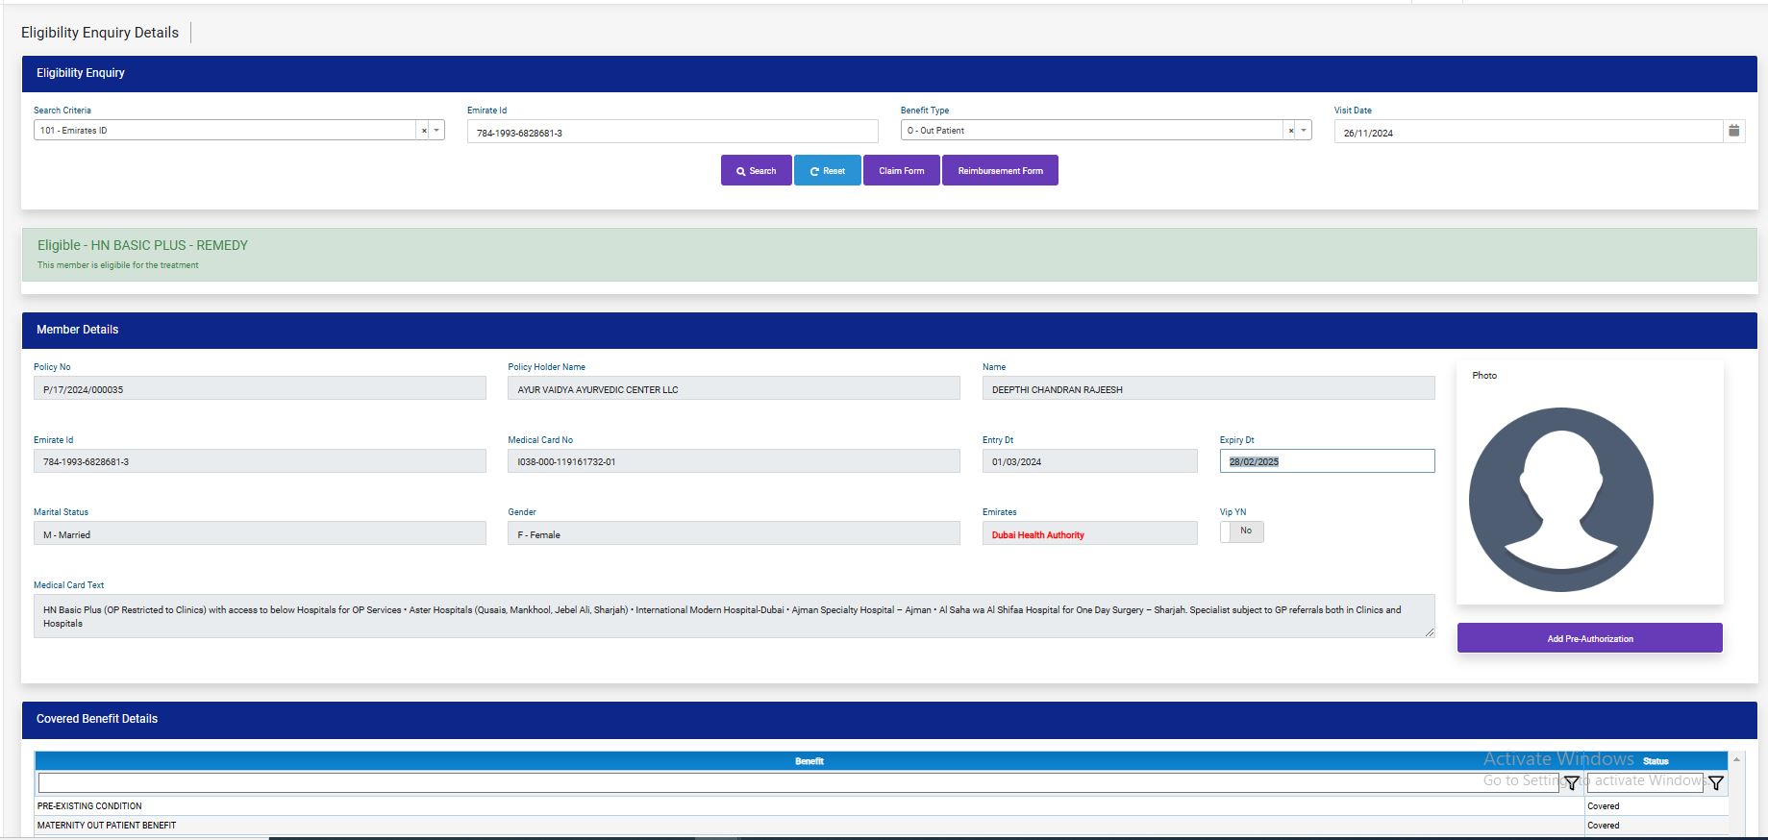The height and width of the screenshot is (840, 1768).
Task: Click the Status column filter funnel icon
Action: tap(1715, 783)
